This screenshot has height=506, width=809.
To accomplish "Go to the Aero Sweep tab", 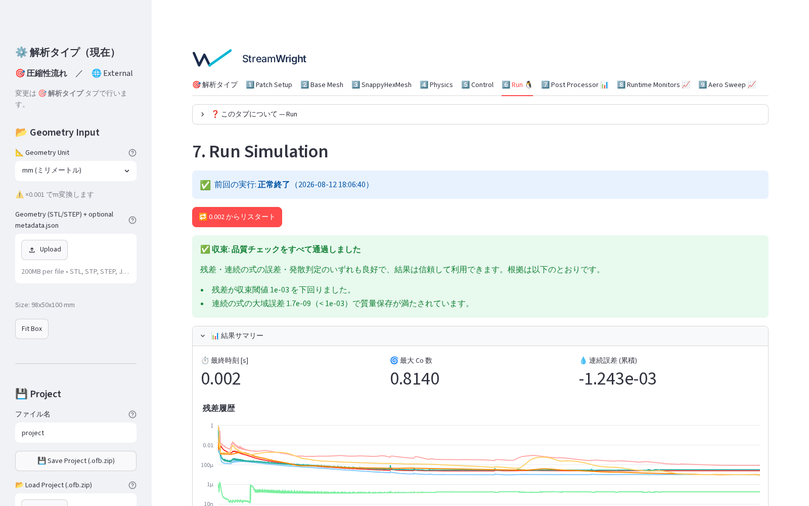I will pyautogui.click(x=727, y=85).
